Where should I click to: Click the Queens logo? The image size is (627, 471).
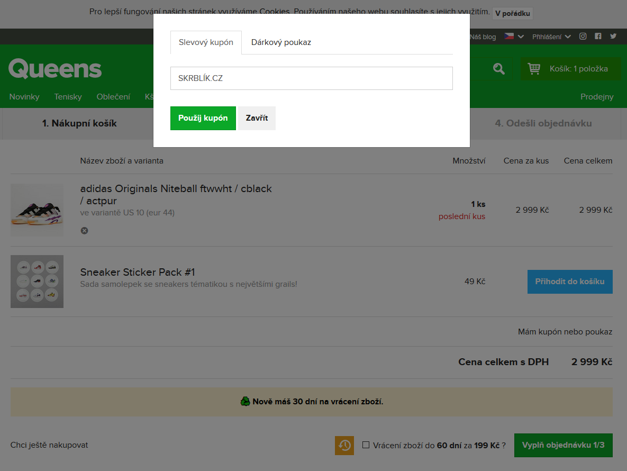point(55,69)
